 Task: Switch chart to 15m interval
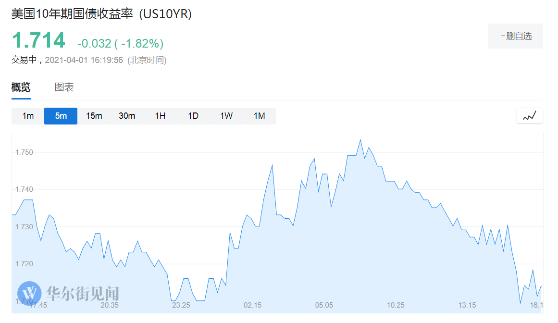click(x=94, y=116)
